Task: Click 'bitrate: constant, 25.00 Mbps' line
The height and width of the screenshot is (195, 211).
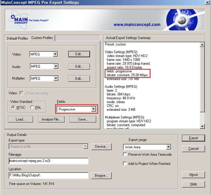Action: point(127,75)
